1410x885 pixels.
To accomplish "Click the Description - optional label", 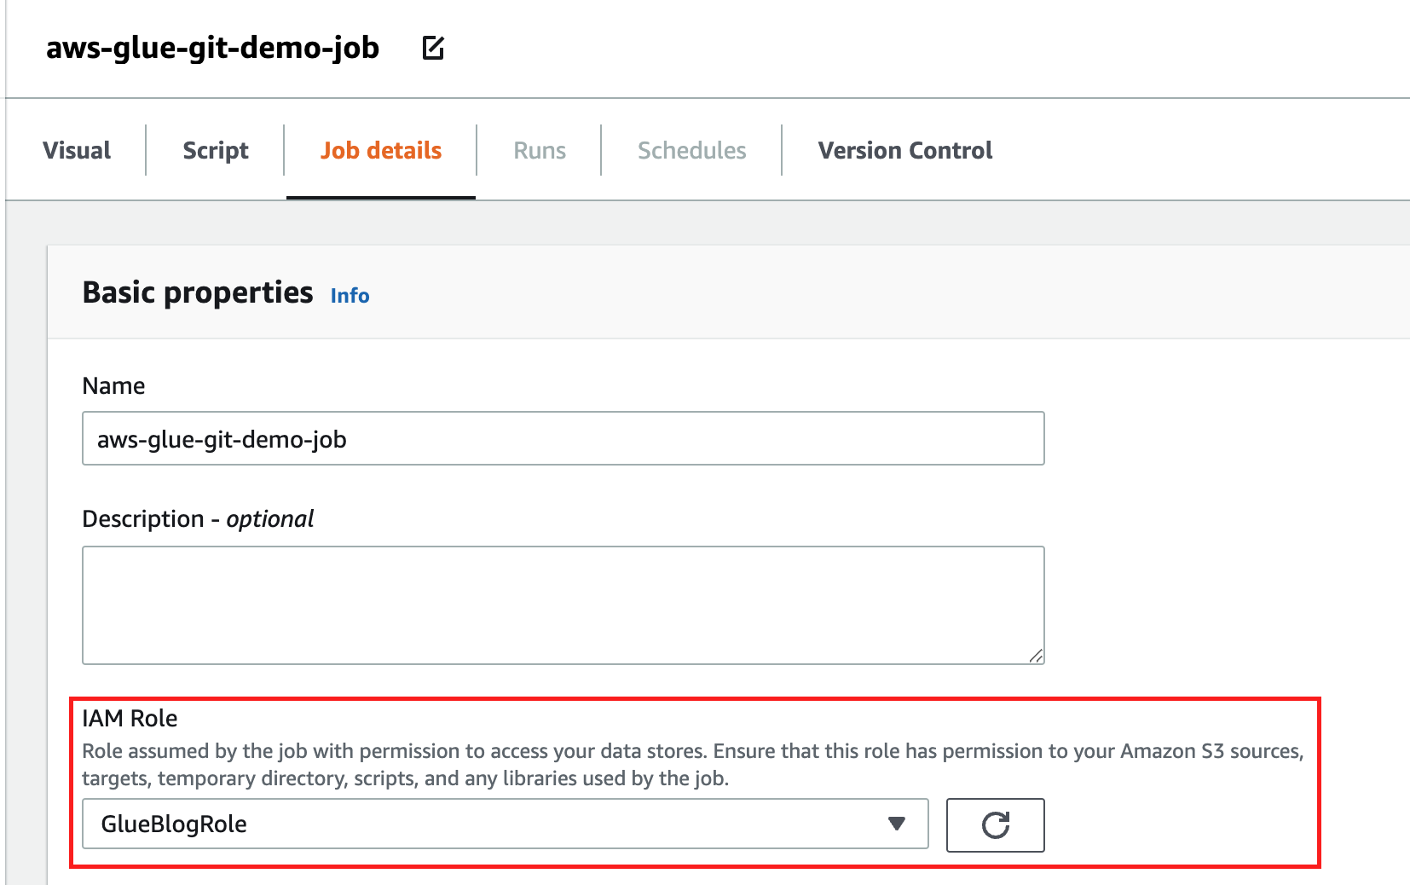I will coord(198,518).
